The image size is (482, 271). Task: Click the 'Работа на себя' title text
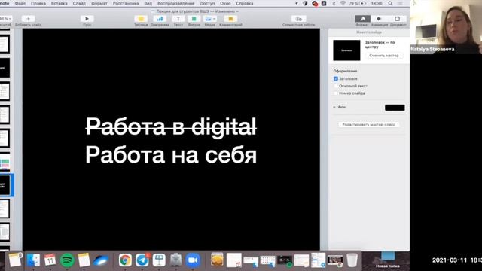[171, 154]
